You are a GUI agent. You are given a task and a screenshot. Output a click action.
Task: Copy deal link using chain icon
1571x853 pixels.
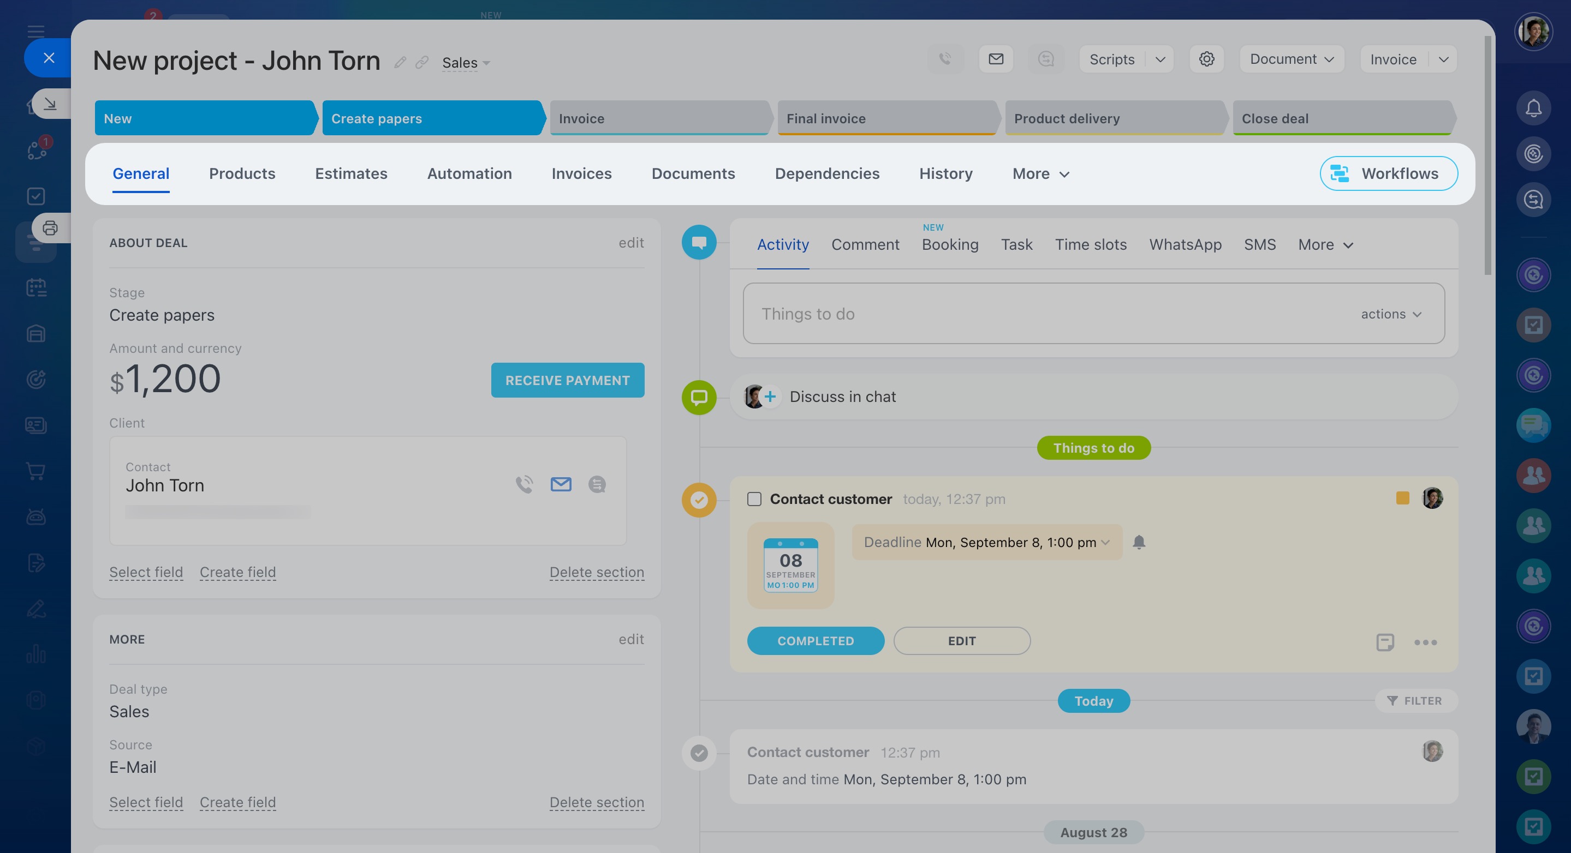coord(421,62)
